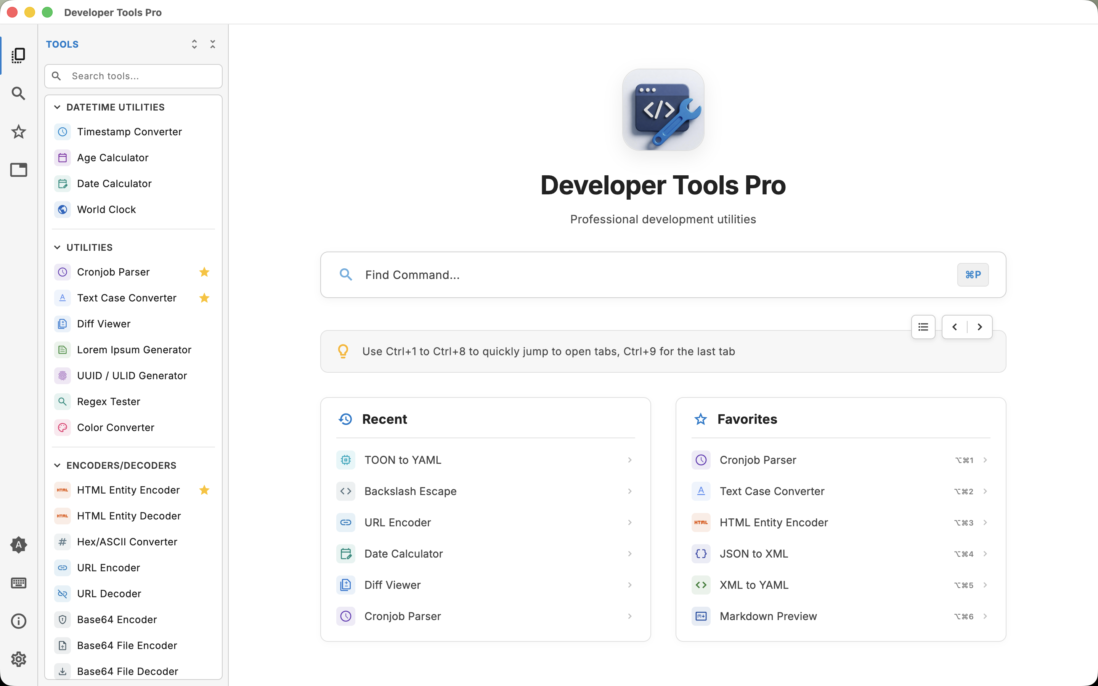Open Date Calculator from Recent list
This screenshot has width=1098, height=686.
485,553
